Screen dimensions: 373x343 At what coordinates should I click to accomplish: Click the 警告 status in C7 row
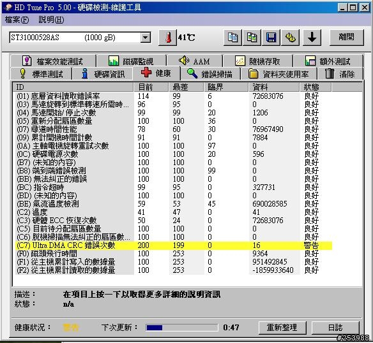[x=311, y=245]
